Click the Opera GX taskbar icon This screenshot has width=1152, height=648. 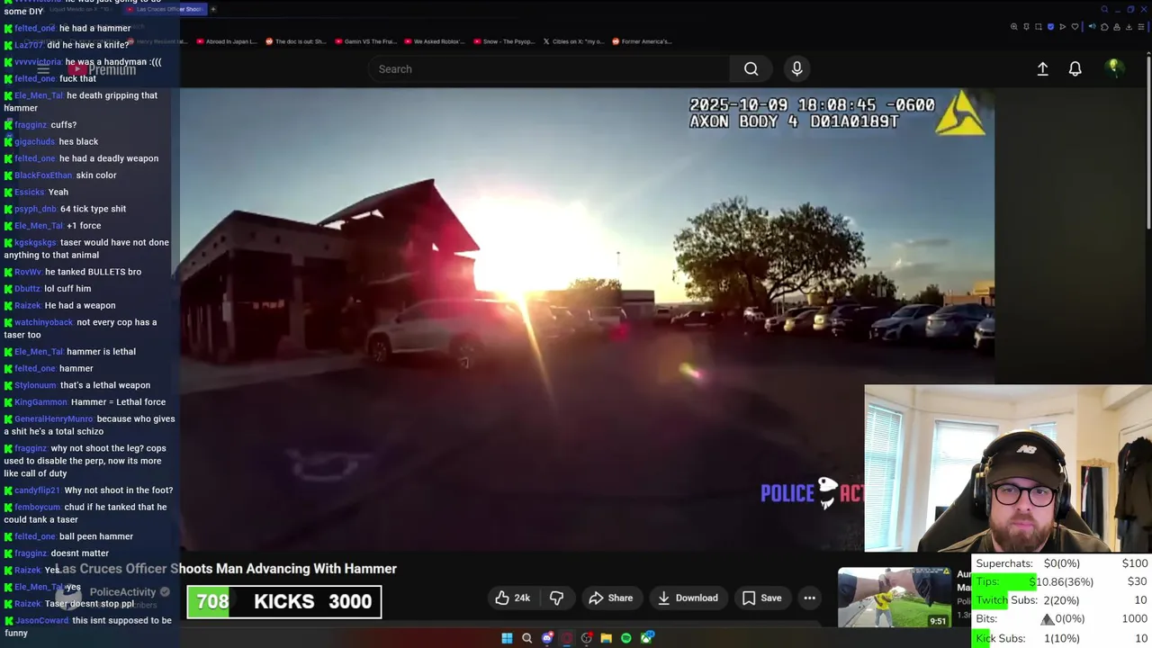[567, 638]
